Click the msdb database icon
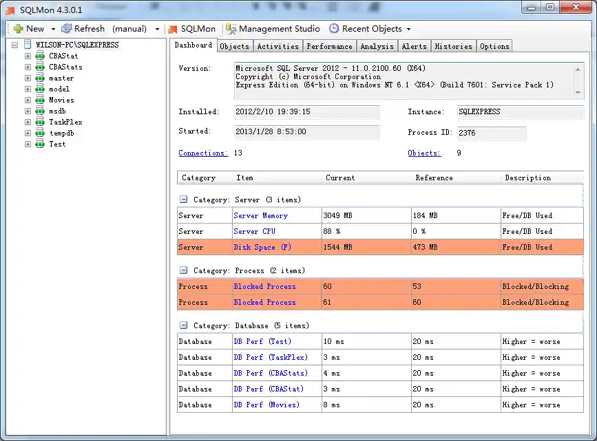Image resolution: width=597 pixels, height=441 pixels. (x=39, y=111)
